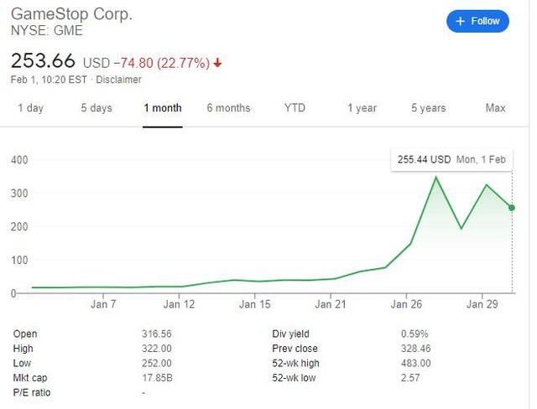This screenshot has width=537, height=409.
Task: Click the 253.66 current price
Action: coord(43,62)
